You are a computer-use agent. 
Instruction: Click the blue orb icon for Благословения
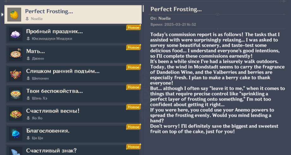pos(16,134)
